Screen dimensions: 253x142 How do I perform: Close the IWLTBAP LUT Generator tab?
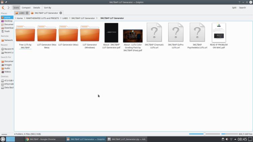tap(61, 13)
